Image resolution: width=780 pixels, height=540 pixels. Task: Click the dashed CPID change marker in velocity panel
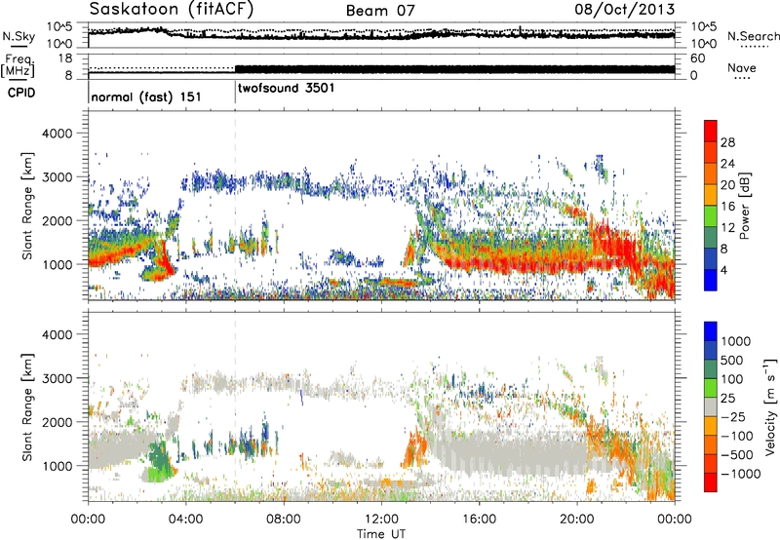pos(235,406)
